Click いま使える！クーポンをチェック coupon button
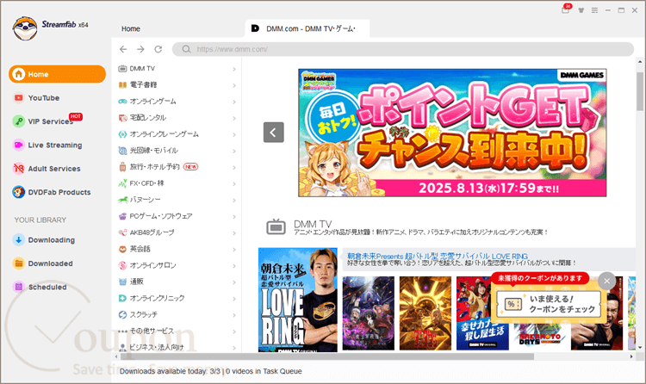This screenshot has height=384, width=646. 549,304
